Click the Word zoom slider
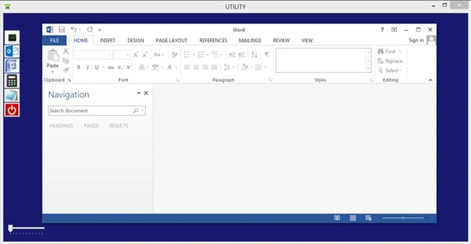The image size is (471, 244). (x=403, y=218)
